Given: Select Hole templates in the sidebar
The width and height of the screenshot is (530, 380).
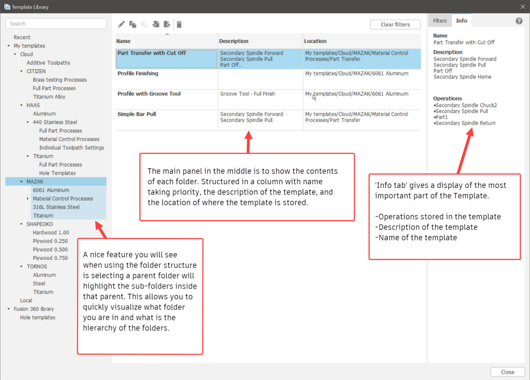Looking at the screenshot, I should point(37,317).
